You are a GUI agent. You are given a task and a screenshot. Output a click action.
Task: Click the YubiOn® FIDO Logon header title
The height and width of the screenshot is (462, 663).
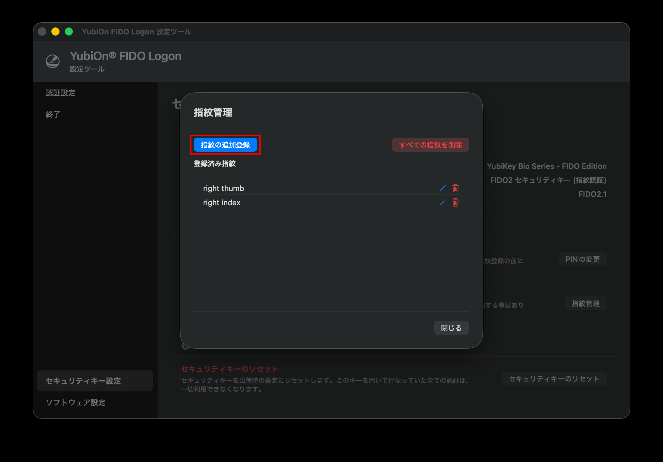pos(126,56)
